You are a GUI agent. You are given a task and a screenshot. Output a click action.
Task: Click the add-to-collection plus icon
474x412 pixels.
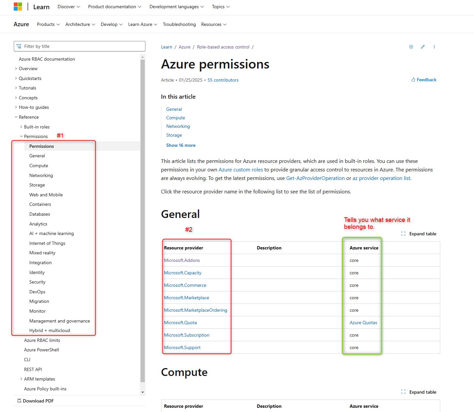click(x=411, y=47)
